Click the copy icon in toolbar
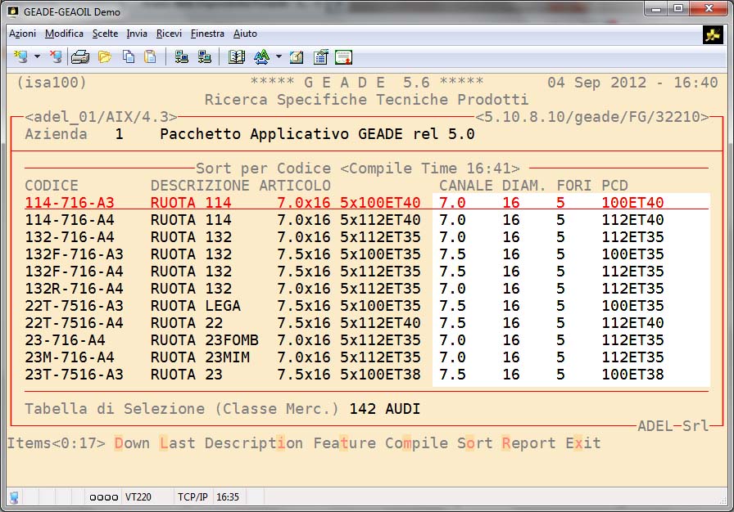The width and height of the screenshot is (734, 512). pos(128,56)
